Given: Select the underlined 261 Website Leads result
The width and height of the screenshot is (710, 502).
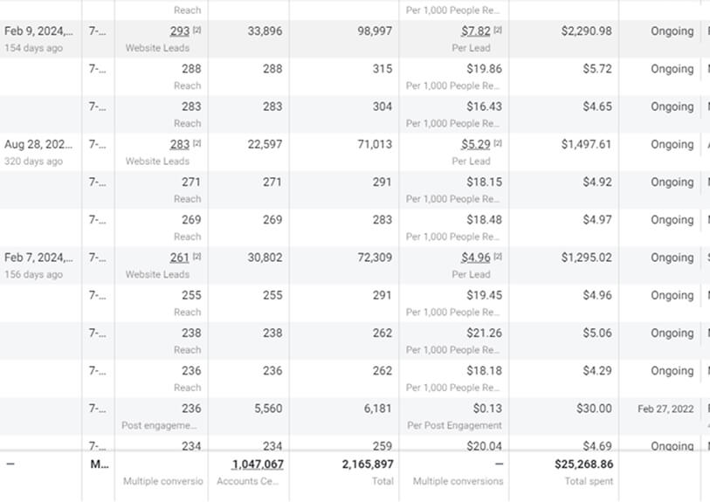Looking at the screenshot, I should coord(180,258).
